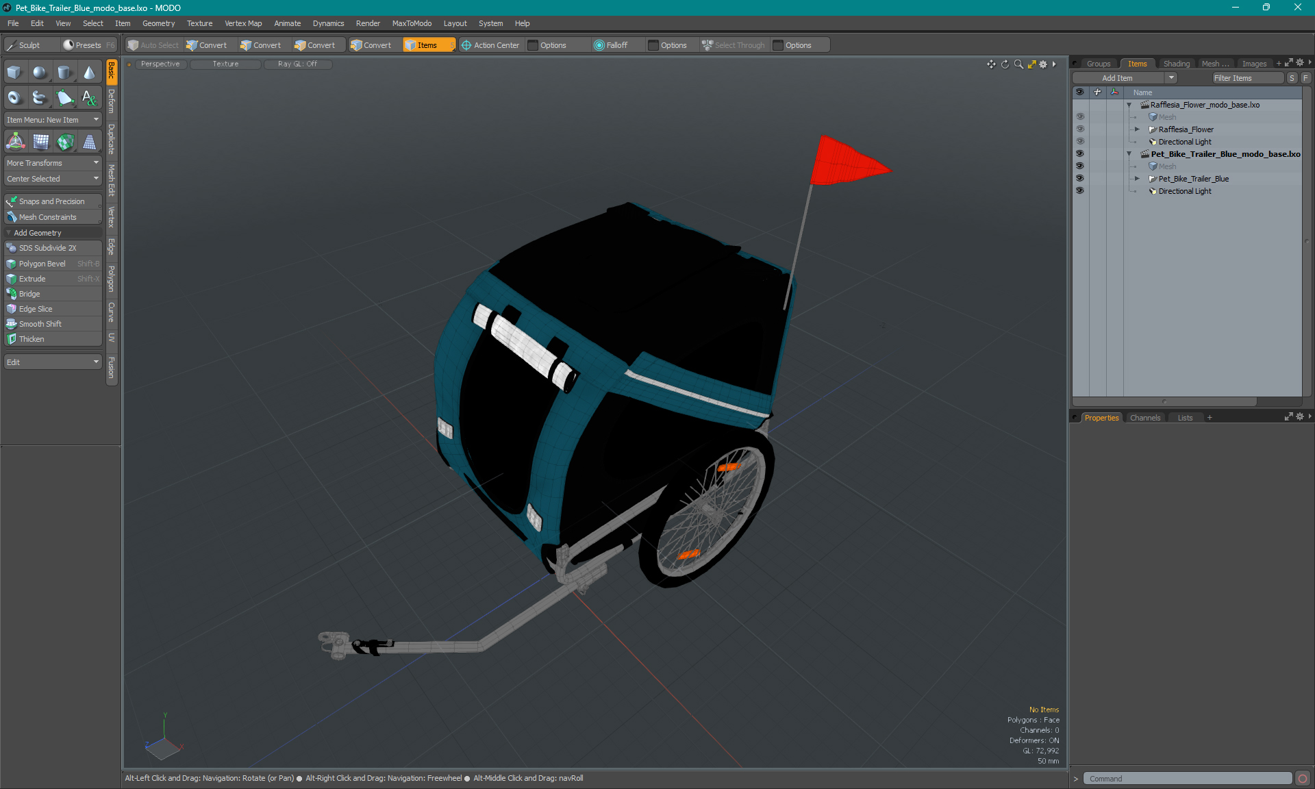
Task: Select the pen drawing tool
Action: [x=64, y=98]
